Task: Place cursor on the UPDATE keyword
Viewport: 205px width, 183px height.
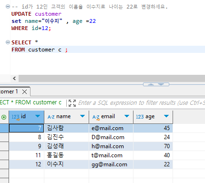Action: click(21, 14)
